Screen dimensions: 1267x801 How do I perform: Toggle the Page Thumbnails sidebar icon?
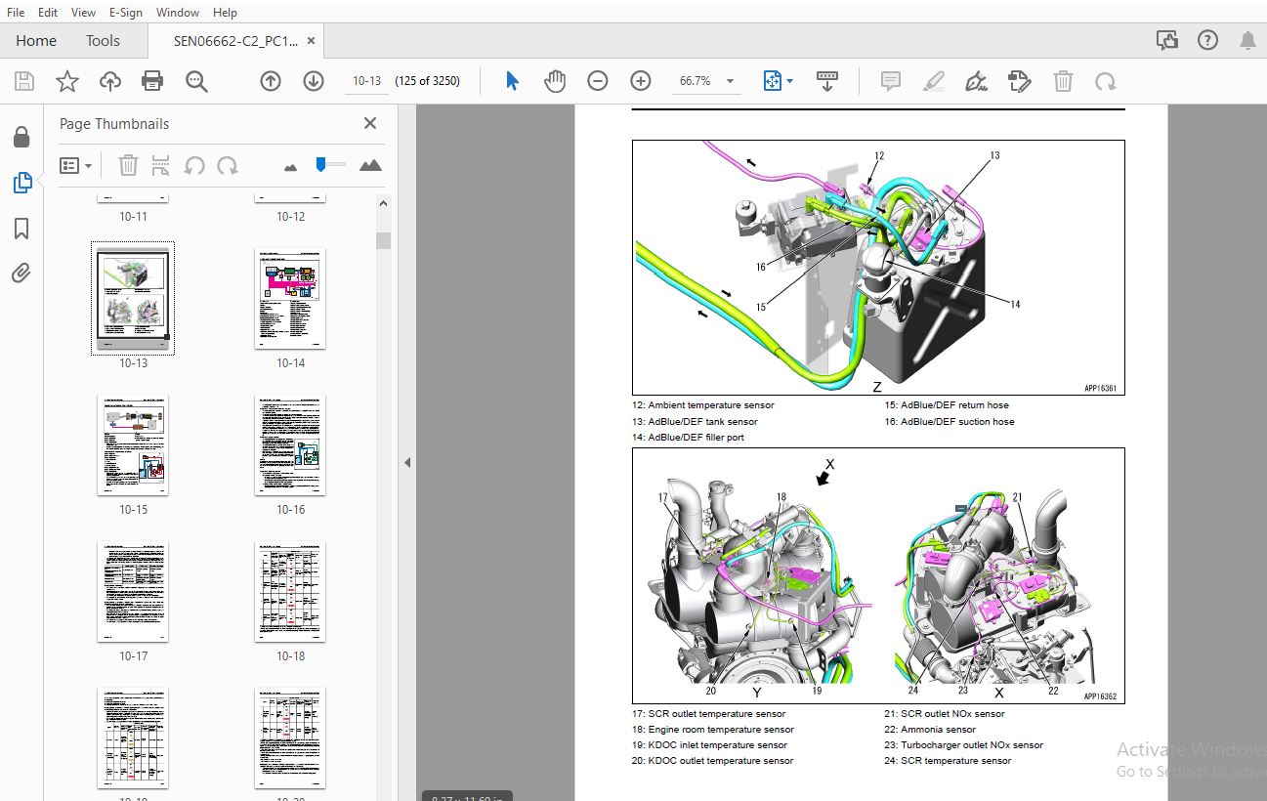tap(21, 183)
